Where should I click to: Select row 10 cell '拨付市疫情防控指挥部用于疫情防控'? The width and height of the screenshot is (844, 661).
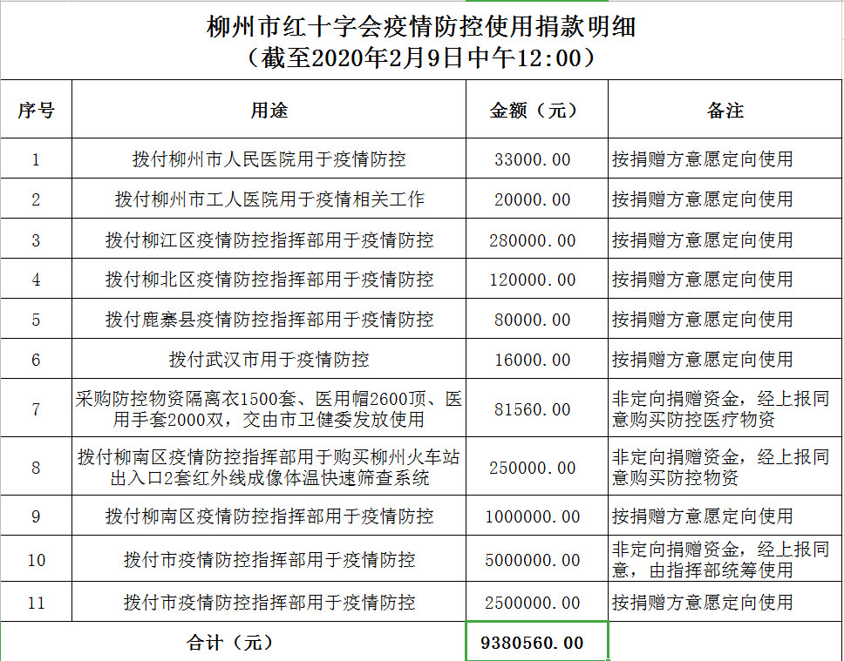(269, 559)
